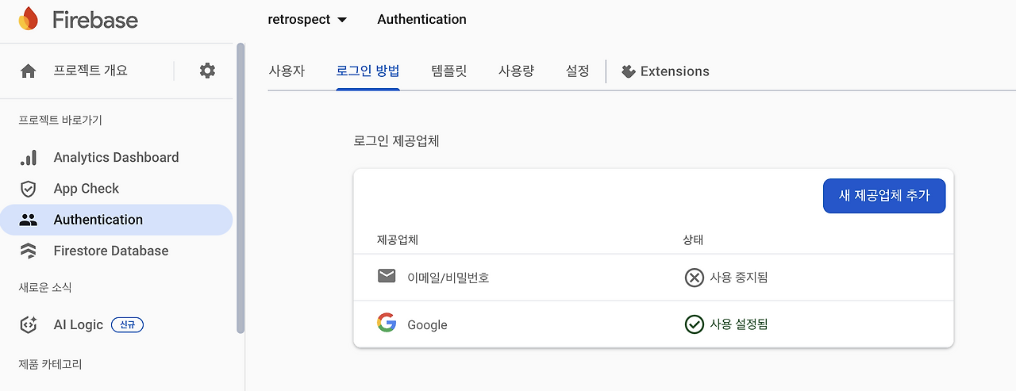Viewport: 1016px width, 391px height.
Task: Switch to the 사용자 tab
Action: [x=287, y=71]
